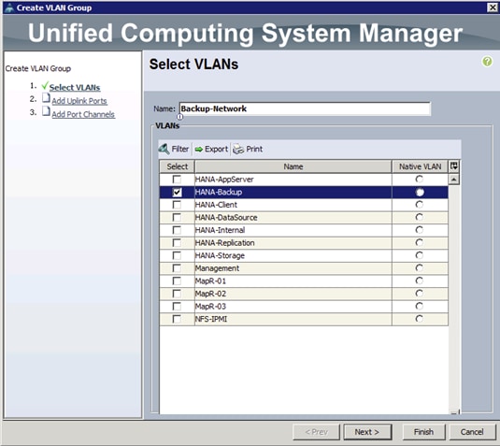Open the green help question mark icon
Screen dimensions: 500x446
click(x=487, y=62)
